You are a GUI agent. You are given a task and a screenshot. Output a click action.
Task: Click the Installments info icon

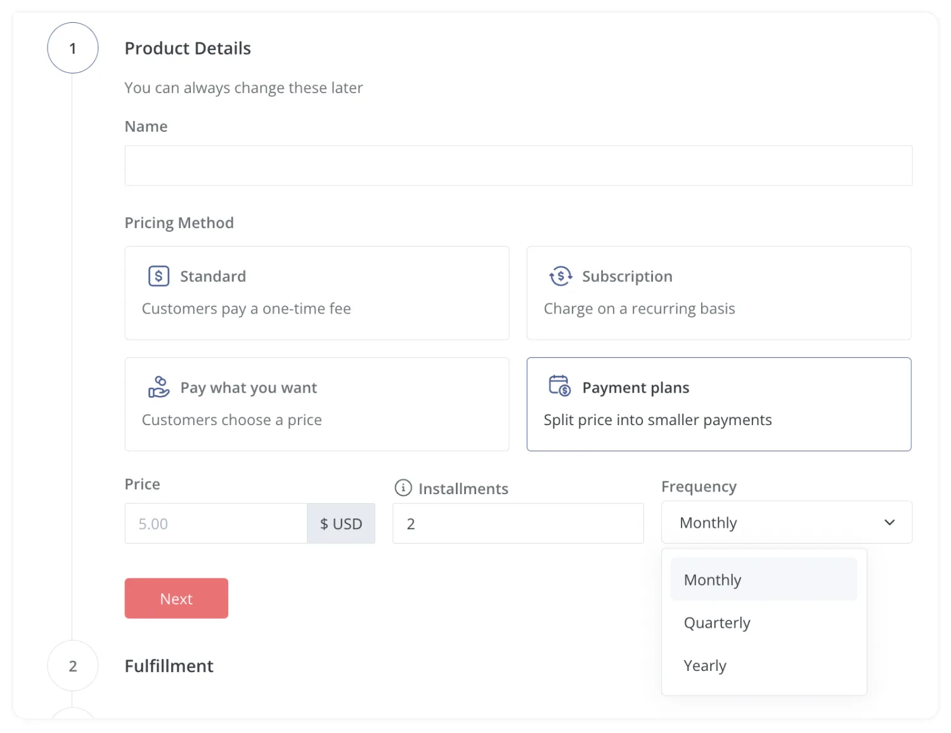403,488
